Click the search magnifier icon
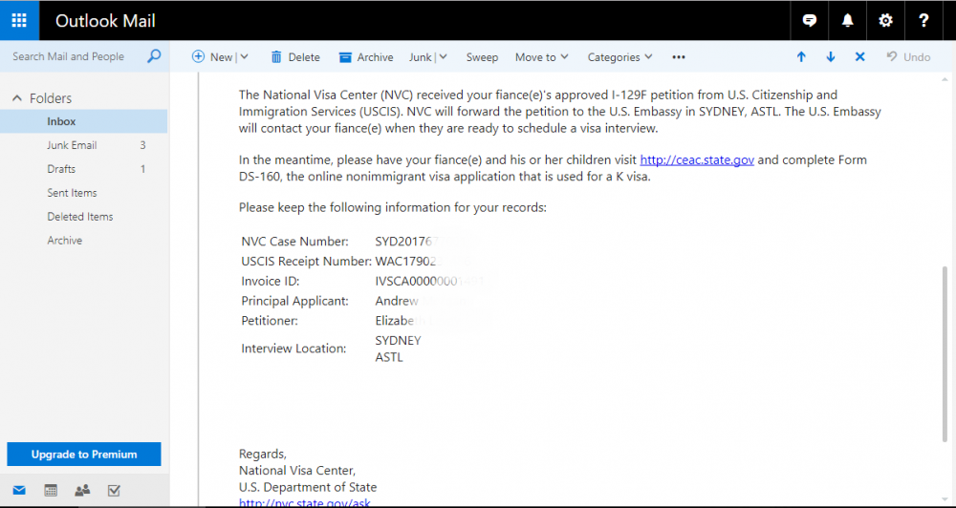Image resolution: width=956 pixels, height=508 pixels. pyautogui.click(x=154, y=56)
